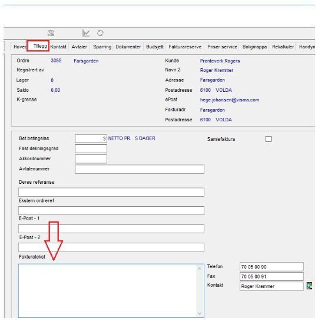Click the refresh toolbar icon
Image resolution: width=318 pixels, height=321 pixels.
100,33
